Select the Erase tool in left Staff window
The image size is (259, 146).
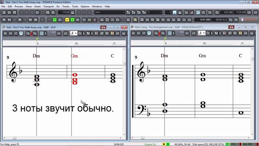pos(16,33)
